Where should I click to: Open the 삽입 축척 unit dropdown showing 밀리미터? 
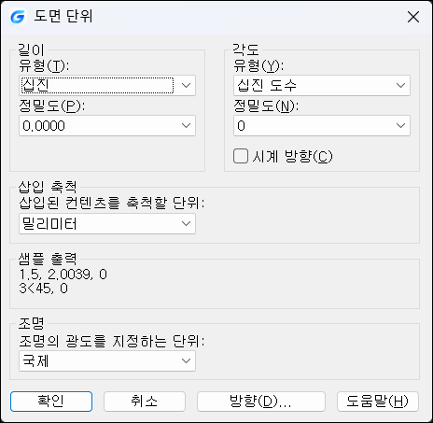(107, 223)
